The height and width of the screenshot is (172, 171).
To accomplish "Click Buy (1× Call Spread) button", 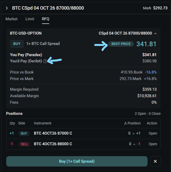I will [77, 161].
